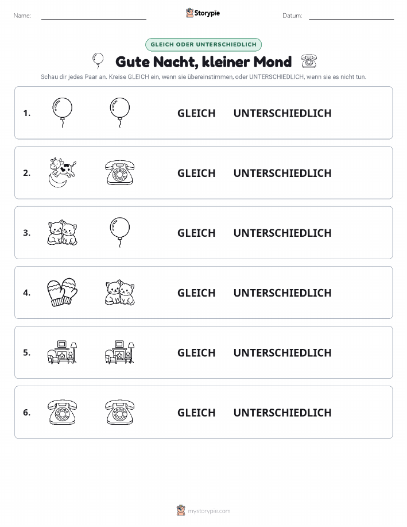The height and width of the screenshot is (527, 407).
Task: Click the balloon picture in row 3
Action: pyautogui.click(x=120, y=232)
